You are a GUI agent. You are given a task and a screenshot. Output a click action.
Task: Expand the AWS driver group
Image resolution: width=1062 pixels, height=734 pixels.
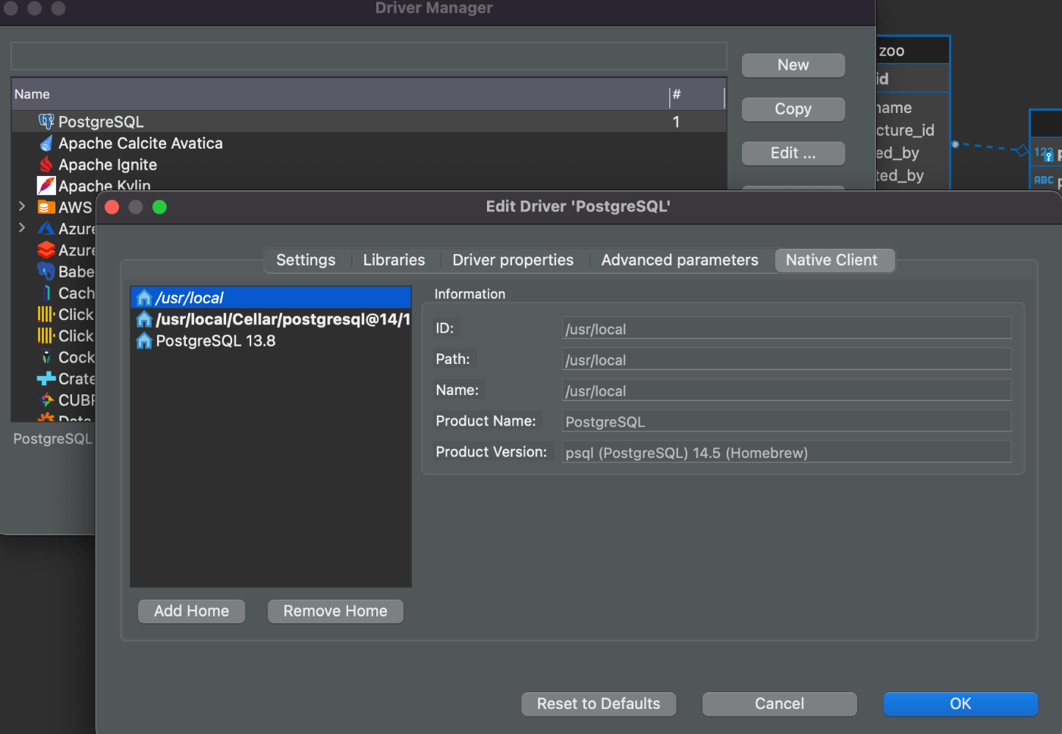tap(22, 206)
